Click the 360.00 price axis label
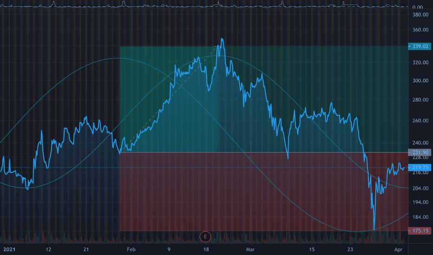Screen dimensions: 433x255 pos(420,30)
